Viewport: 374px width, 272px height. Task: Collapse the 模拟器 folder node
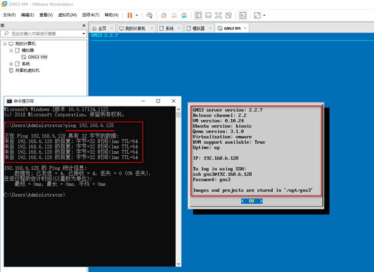(x=11, y=51)
